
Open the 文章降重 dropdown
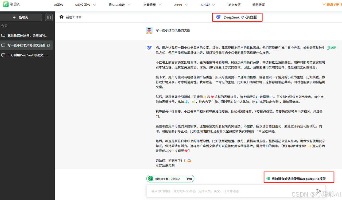point(153,5)
